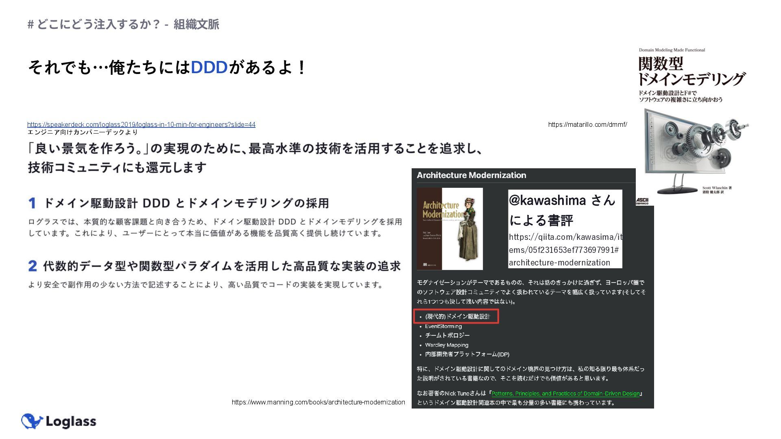Click the paragraph starting '特に、ドメイン駆動設計に関して'
The width and height of the screenshot is (781, 439).
(x=530, y=374)
